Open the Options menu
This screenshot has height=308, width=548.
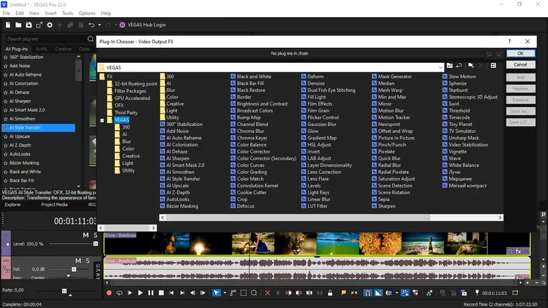coord(87,13)
